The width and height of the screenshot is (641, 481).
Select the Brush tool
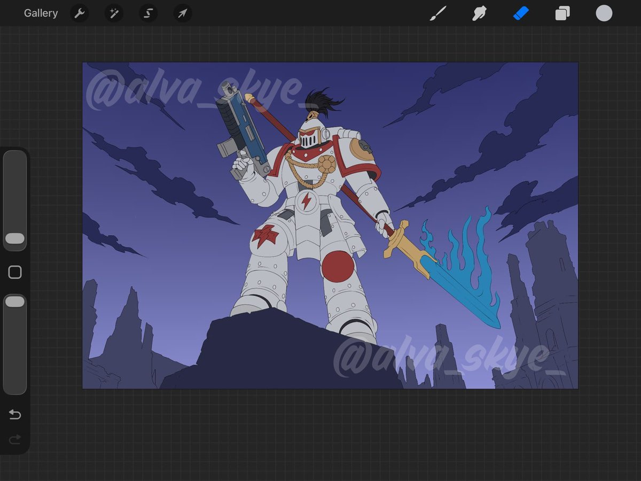point(438,13)
